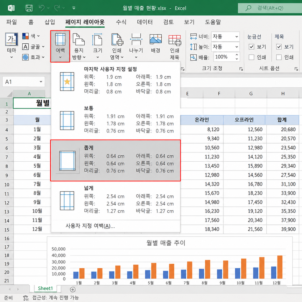This screenshot has width=302, height=302.
Task: Click the 온라인 header cell
Action: click(202, 120)
